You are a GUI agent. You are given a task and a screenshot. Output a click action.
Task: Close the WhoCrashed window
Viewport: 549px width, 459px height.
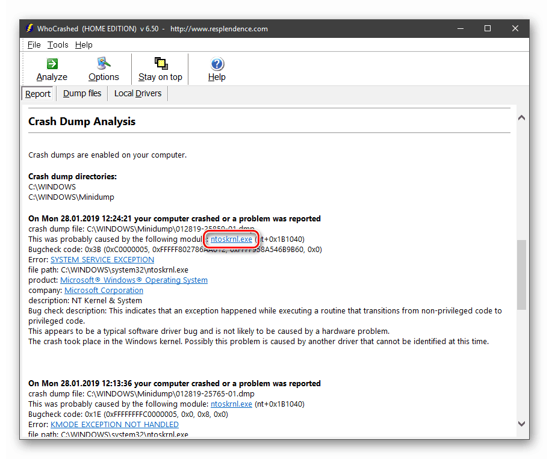tap(515, 28)
